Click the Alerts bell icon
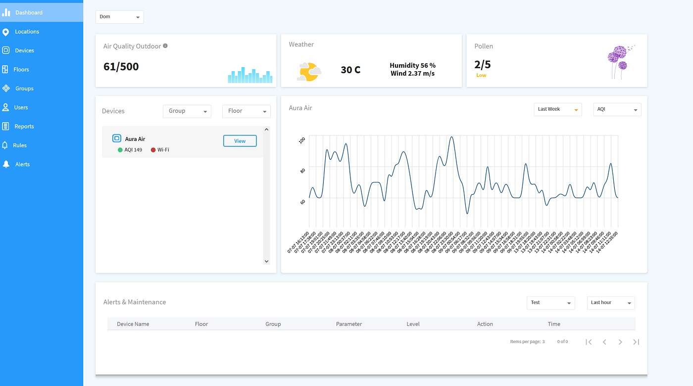Screen dimensions: 693x386 [x=6, y=165]
